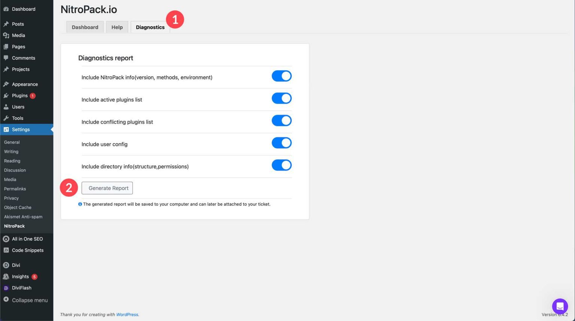Toggle Include directory info off
The image size is (575, 321).
pyautogui.click(x=282, y=165)
